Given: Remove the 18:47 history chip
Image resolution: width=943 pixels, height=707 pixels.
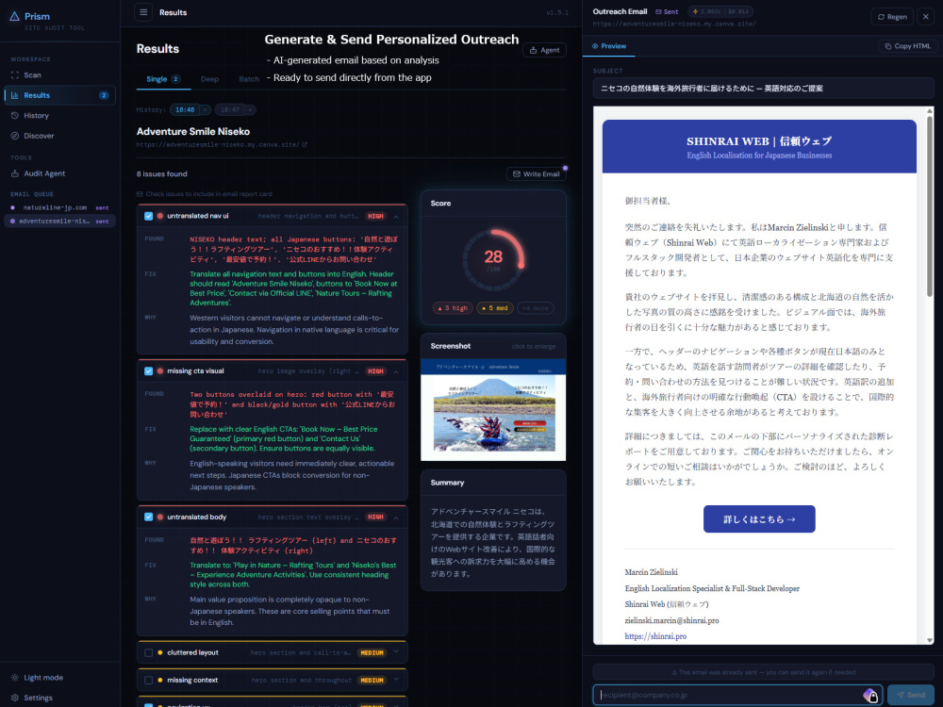Looking at the screenshot, I should click(251, 110).
